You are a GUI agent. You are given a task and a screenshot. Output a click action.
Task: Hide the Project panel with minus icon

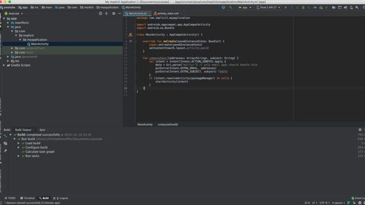click(119, 14)
